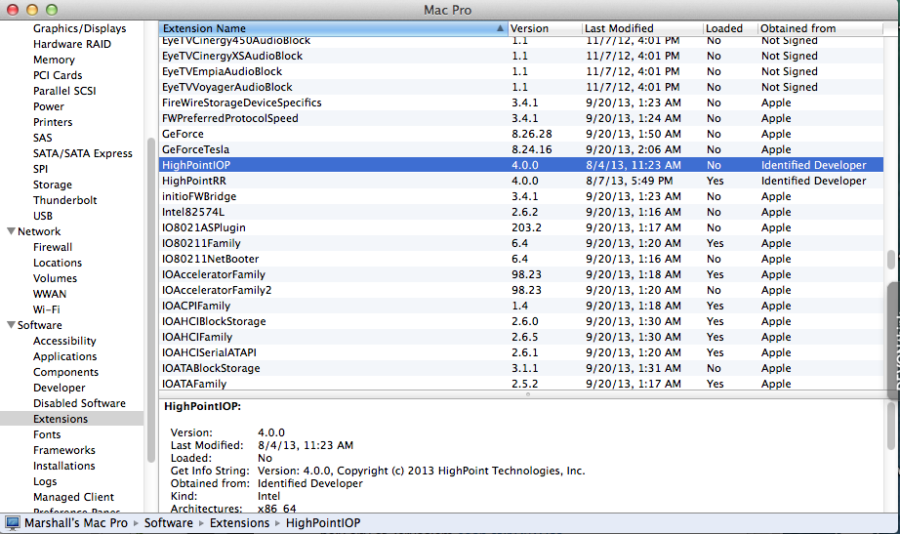Select the IO80211Family extension row
The image size is (900, 534).
click(521, 243)
